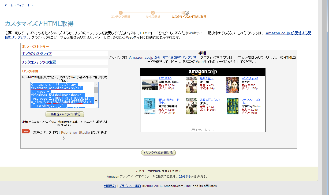Viewport: 329px width, 195px height.
Task: Open the プライバシーについて link in the widget
Action: (203, 130)
